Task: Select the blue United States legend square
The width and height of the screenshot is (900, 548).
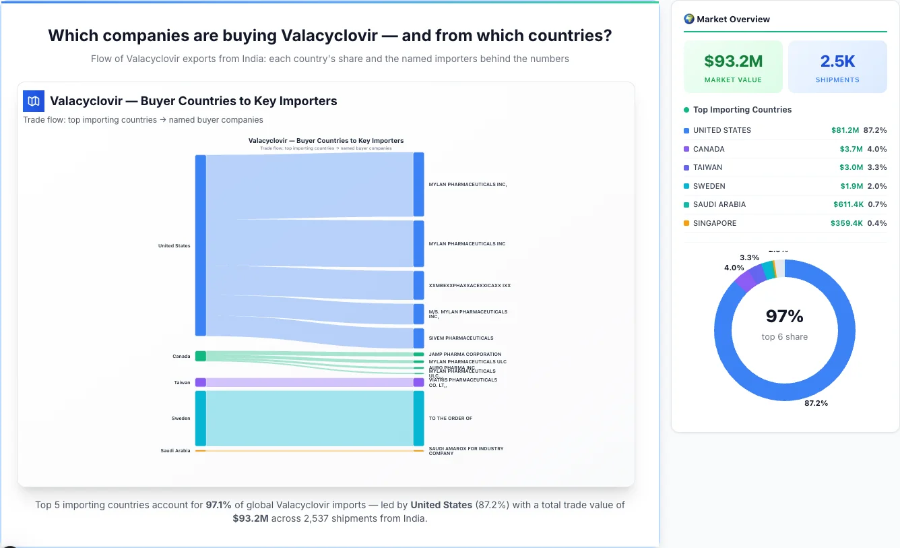Action: [x=685, y=130]
